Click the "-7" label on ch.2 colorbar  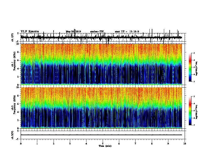click(x=194, y=125)
